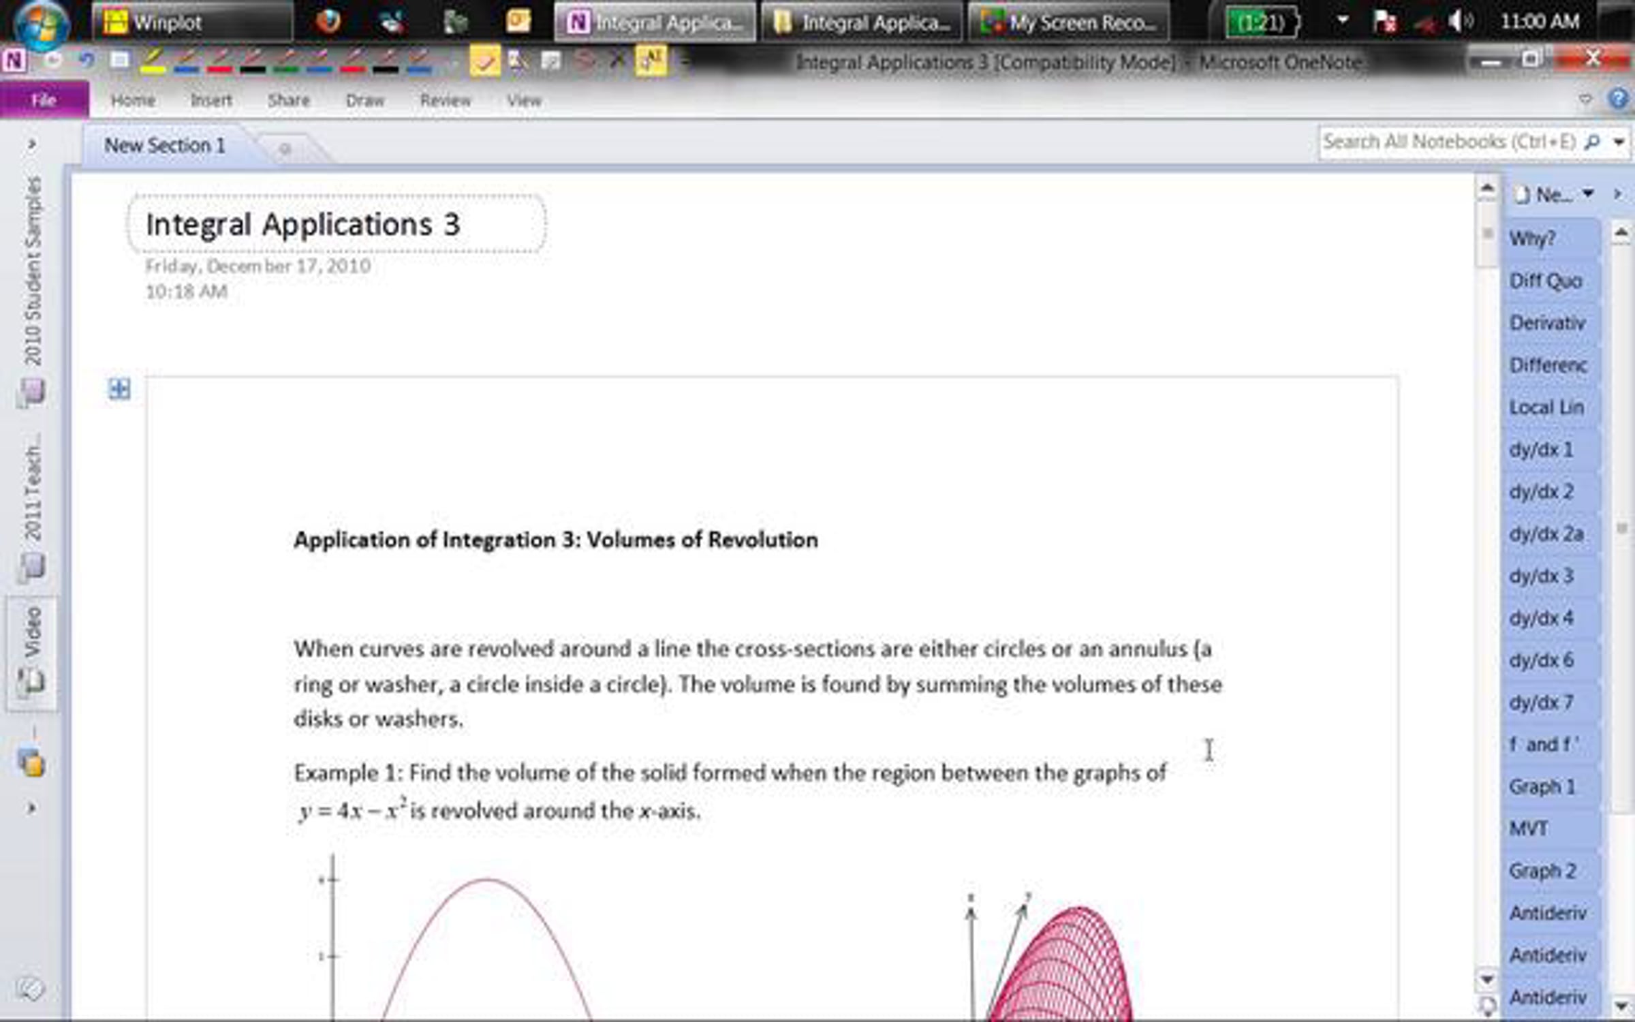Select the green pen in the toolbar
The image size is (1635, 1022).
pyautogui.click(x=287, y=61)
